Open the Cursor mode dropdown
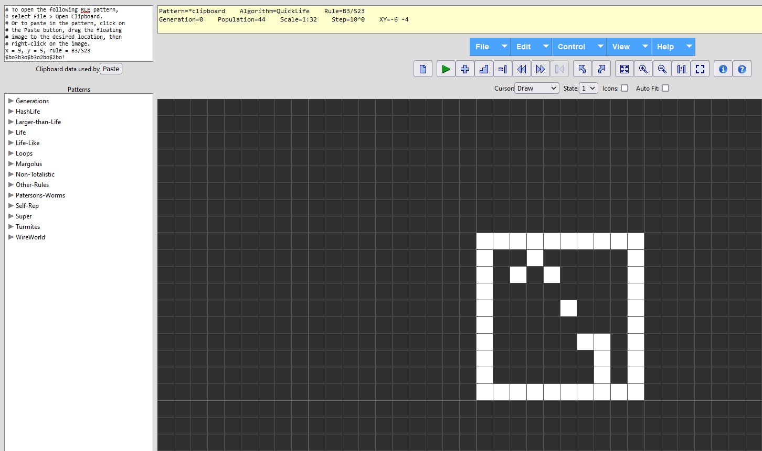 [x=536, y=89]
